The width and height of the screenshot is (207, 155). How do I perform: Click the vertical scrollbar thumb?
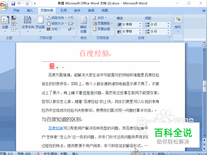(204, 86)
